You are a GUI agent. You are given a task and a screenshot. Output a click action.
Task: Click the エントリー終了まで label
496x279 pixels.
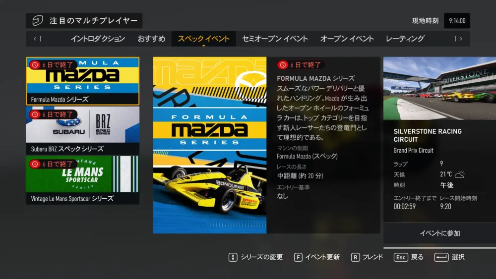[x=415, y=198]
